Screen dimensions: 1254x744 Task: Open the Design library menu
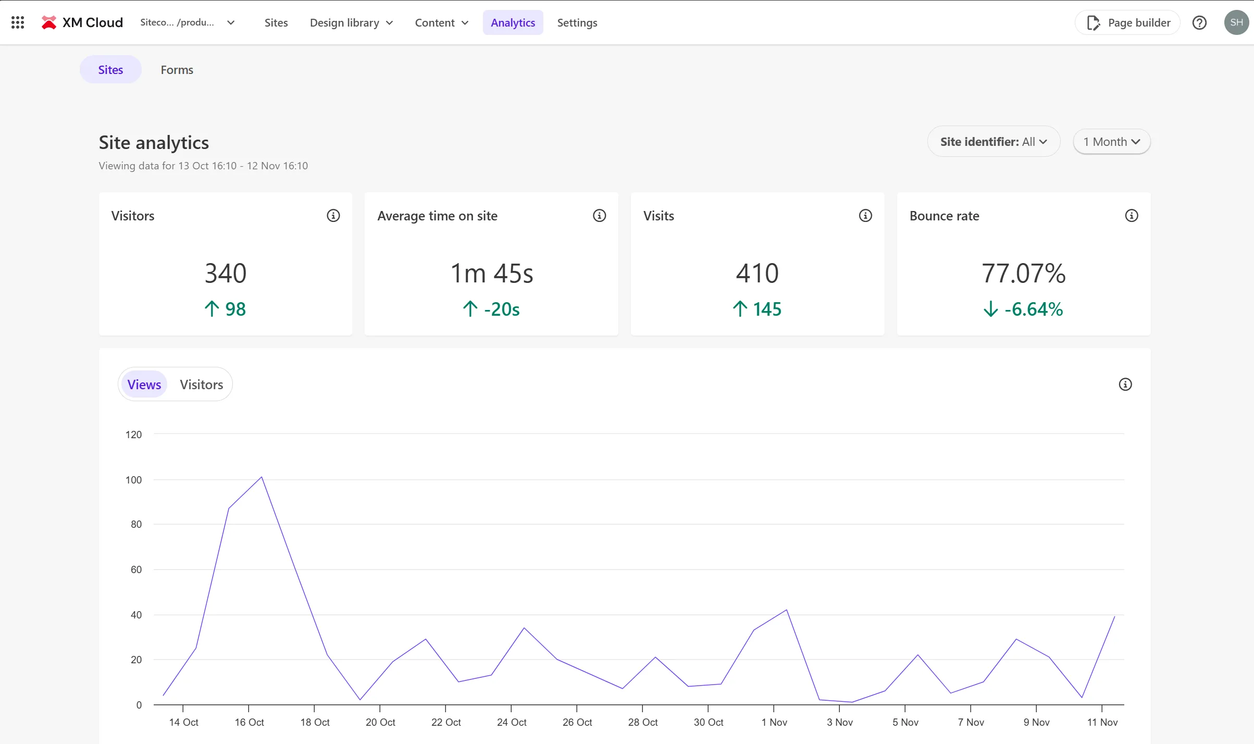click(350, 22)
